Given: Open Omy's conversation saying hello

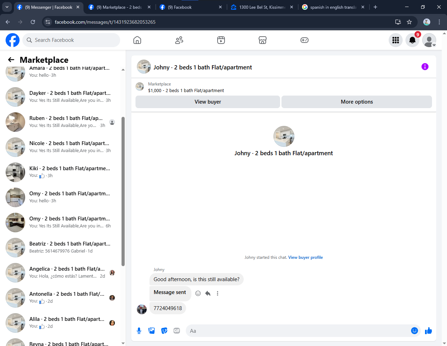Looking at the screenshot, I should (x=61, y=197).
